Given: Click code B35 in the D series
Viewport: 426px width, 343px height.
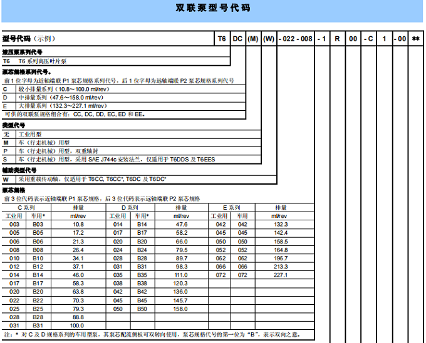Looking at the screenshot, I should click(142, 275).
